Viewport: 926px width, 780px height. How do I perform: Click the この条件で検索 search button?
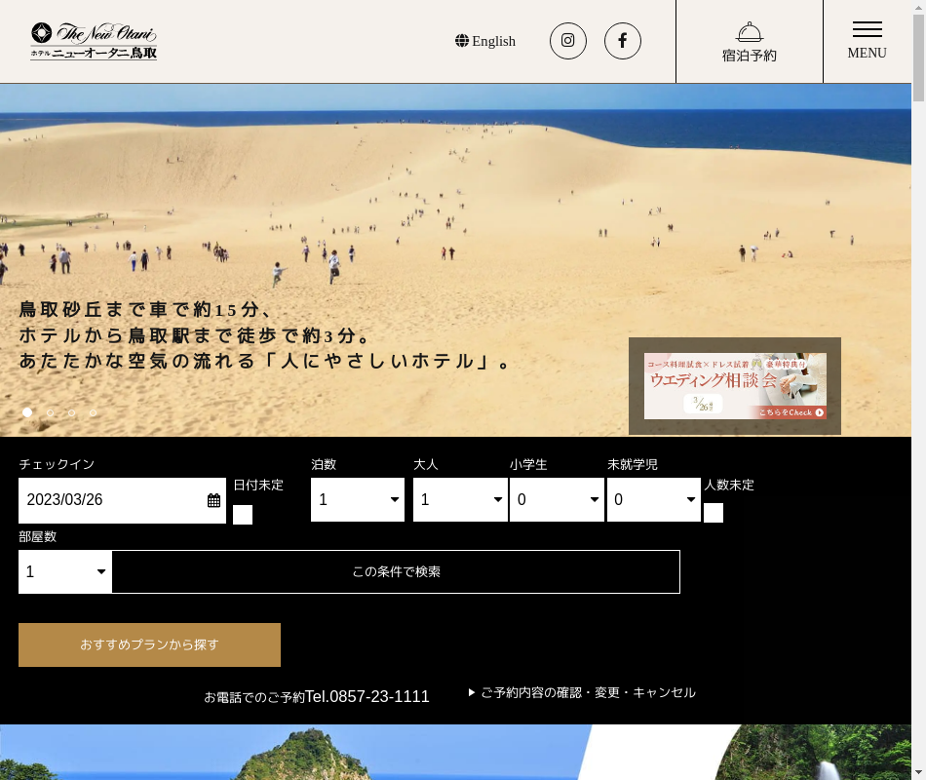pyautogui.click(x=396, y=572)
